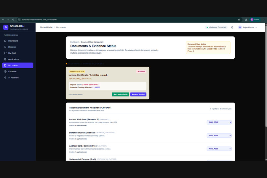
Task: Open status dropdown for Aadhaar Card
Action: [x=219, y=149]
